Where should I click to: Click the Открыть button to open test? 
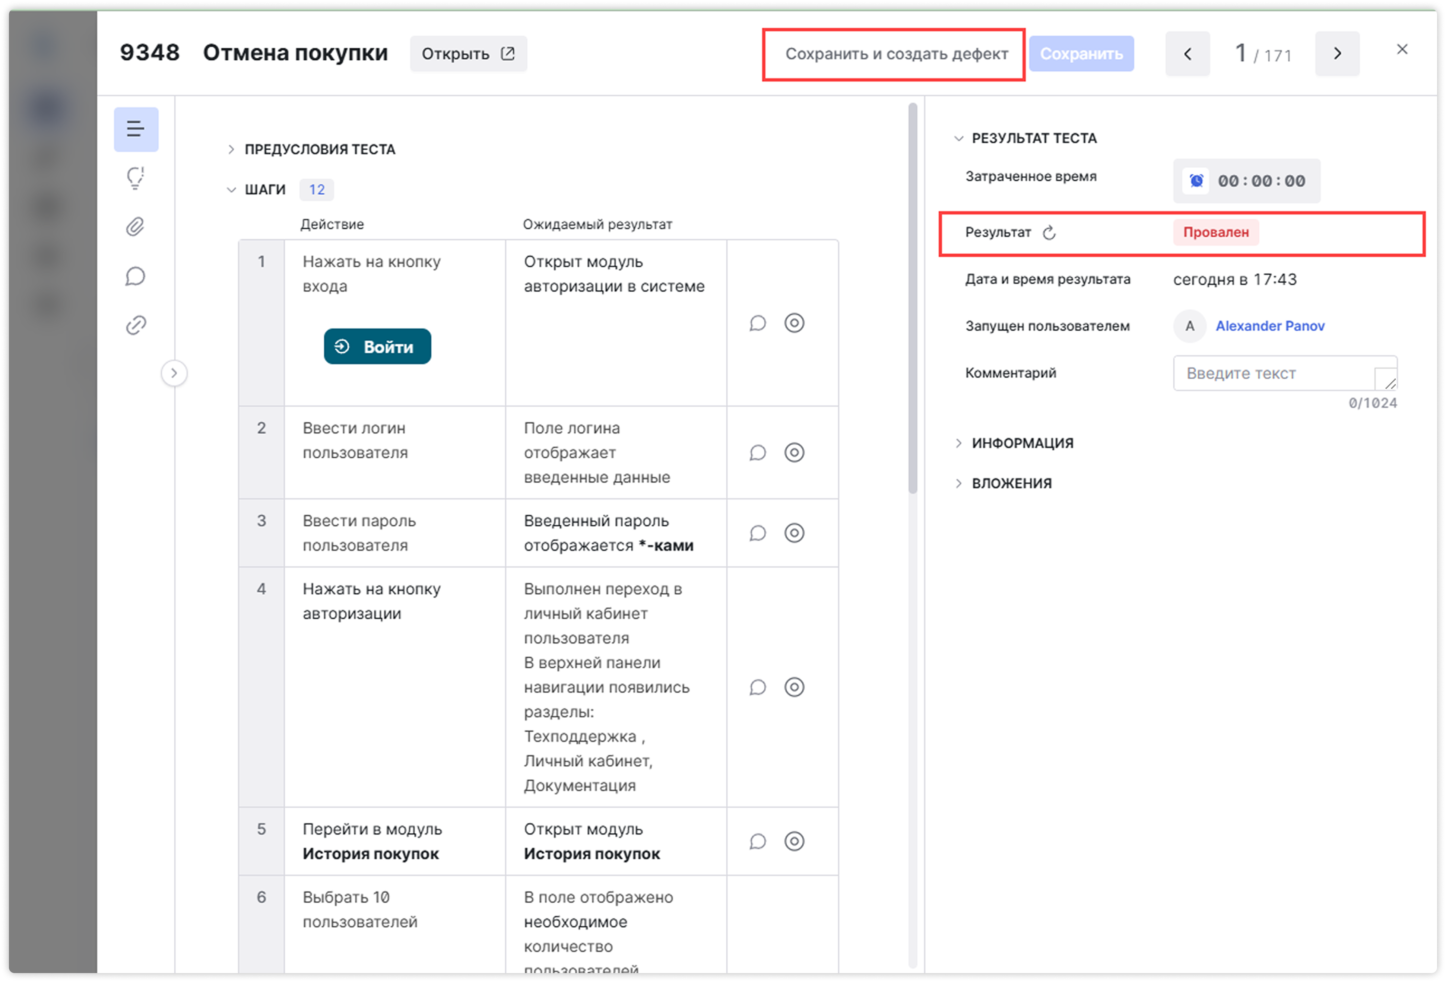point(468,54)
